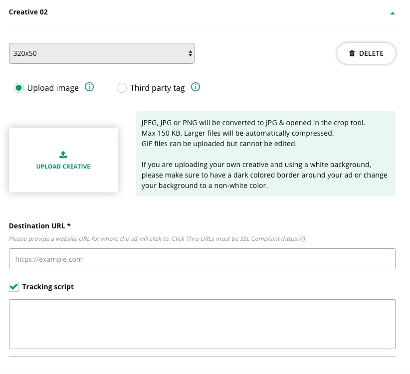Select the Upload image radio button
Viewport: 410px width, 374px height.
pyautogui.click(x=19, y=88)
